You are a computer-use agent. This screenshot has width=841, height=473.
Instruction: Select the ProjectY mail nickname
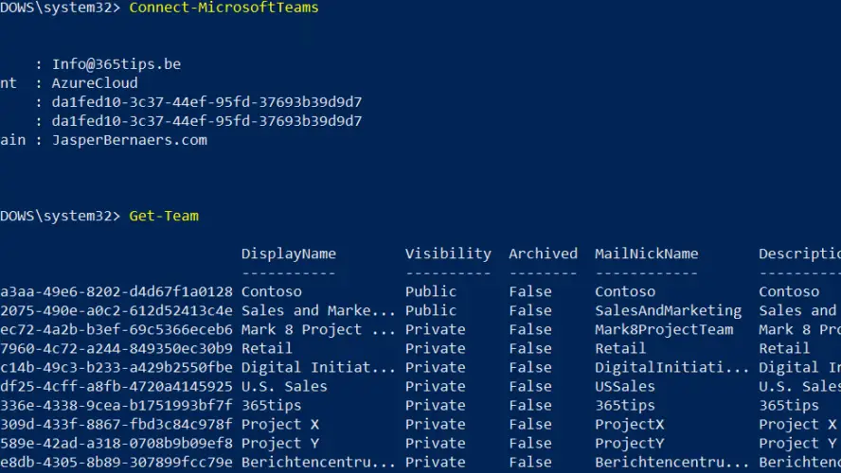[x=629, y=443]
